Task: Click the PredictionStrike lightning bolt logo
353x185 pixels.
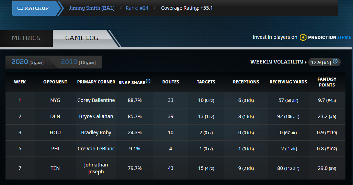Action: (x=303, y=37)
